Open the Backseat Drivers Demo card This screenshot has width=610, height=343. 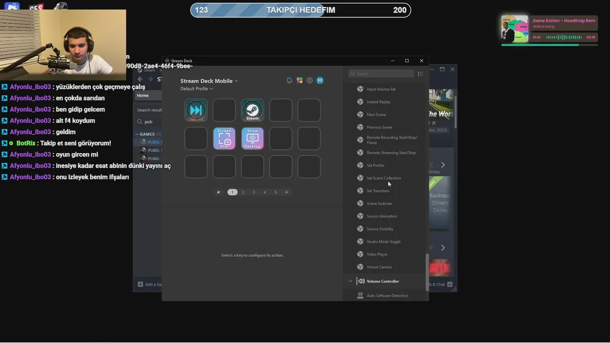(440, 203)
